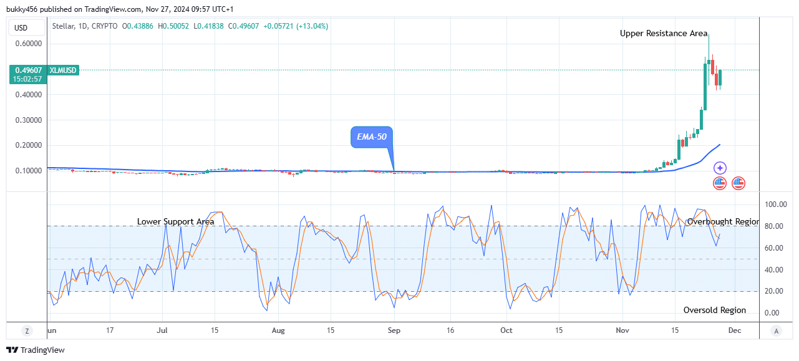This screenshot has width=799, height=361.
Task: Click the first US flag economic event icon
Action: (720, 183)
